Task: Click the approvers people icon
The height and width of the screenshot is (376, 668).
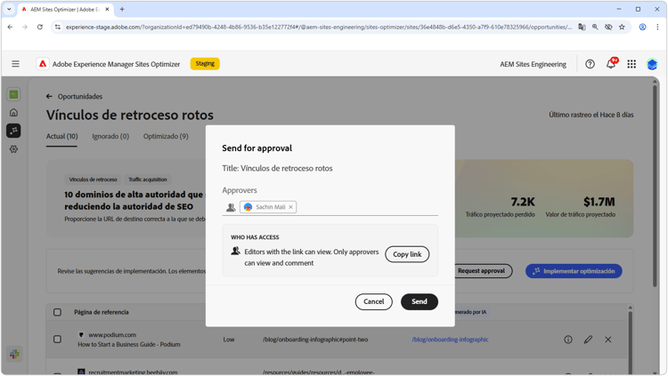Action: pos(231,207)
